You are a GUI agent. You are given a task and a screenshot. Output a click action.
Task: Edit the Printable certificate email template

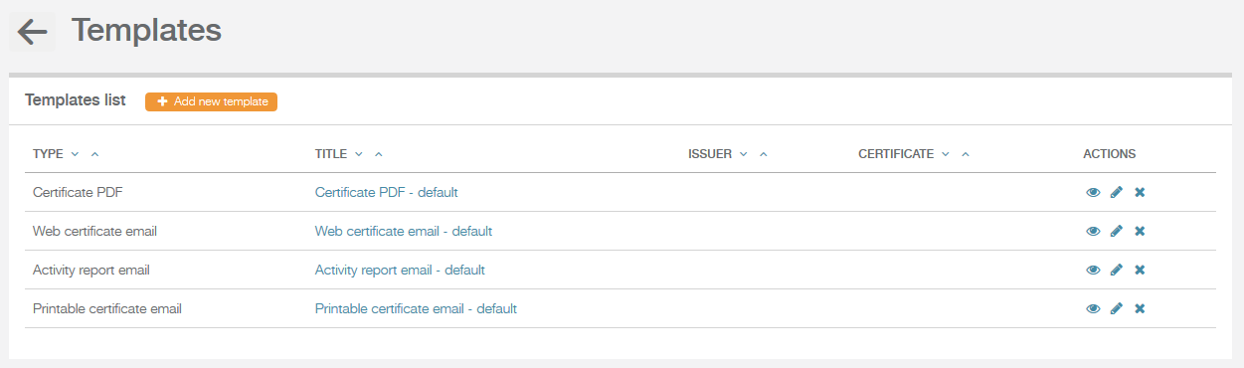(1116, 308)
